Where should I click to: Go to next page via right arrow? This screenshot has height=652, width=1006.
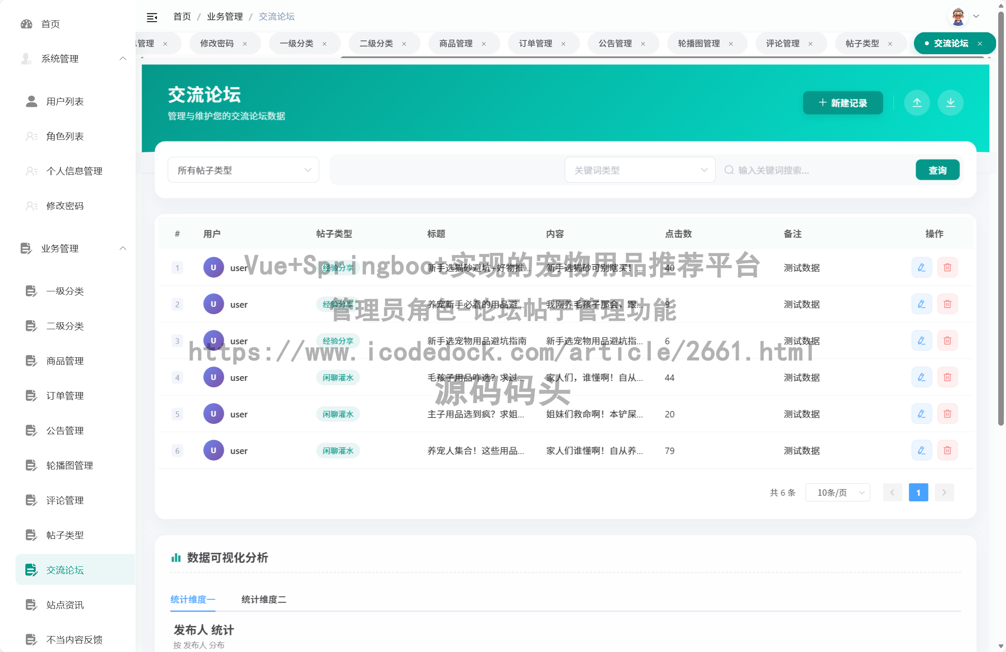point(944,492)
